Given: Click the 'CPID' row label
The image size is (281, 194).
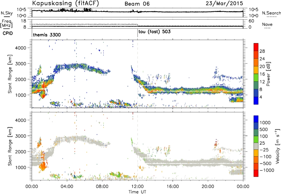Looking at the screenshot, I should click(x=8, y=33).
